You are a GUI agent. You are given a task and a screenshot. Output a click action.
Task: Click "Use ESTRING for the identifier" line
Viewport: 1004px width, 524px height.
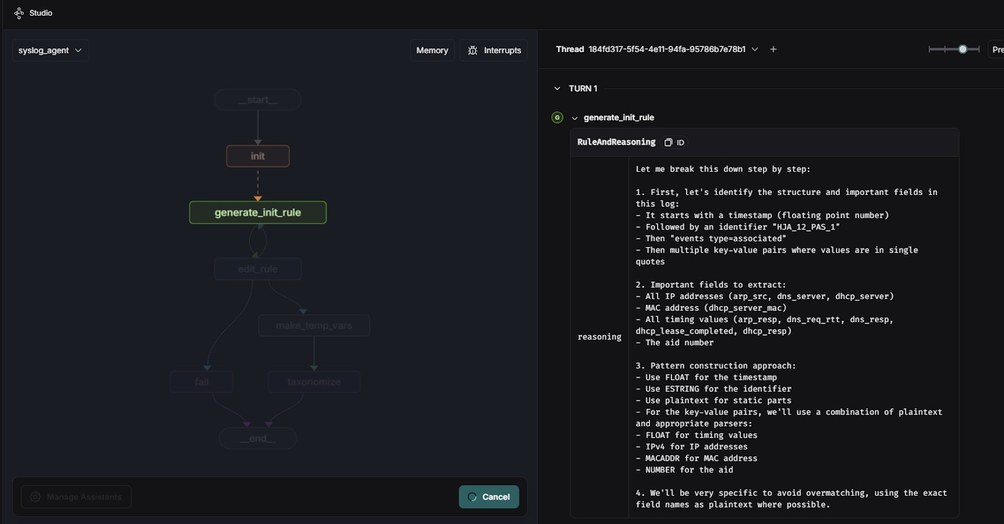713,389
